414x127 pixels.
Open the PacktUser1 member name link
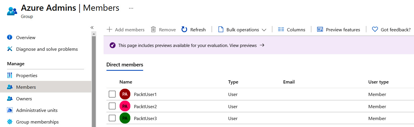click(145, 94)
